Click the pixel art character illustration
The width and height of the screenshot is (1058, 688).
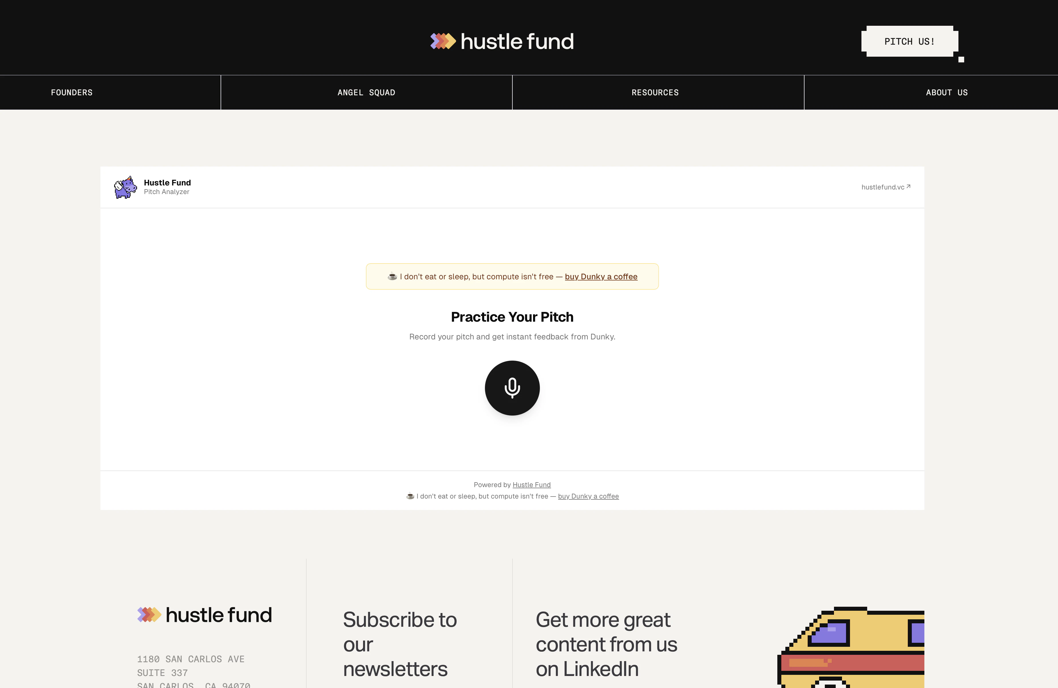pyautogui.click(x=850, y=647)
